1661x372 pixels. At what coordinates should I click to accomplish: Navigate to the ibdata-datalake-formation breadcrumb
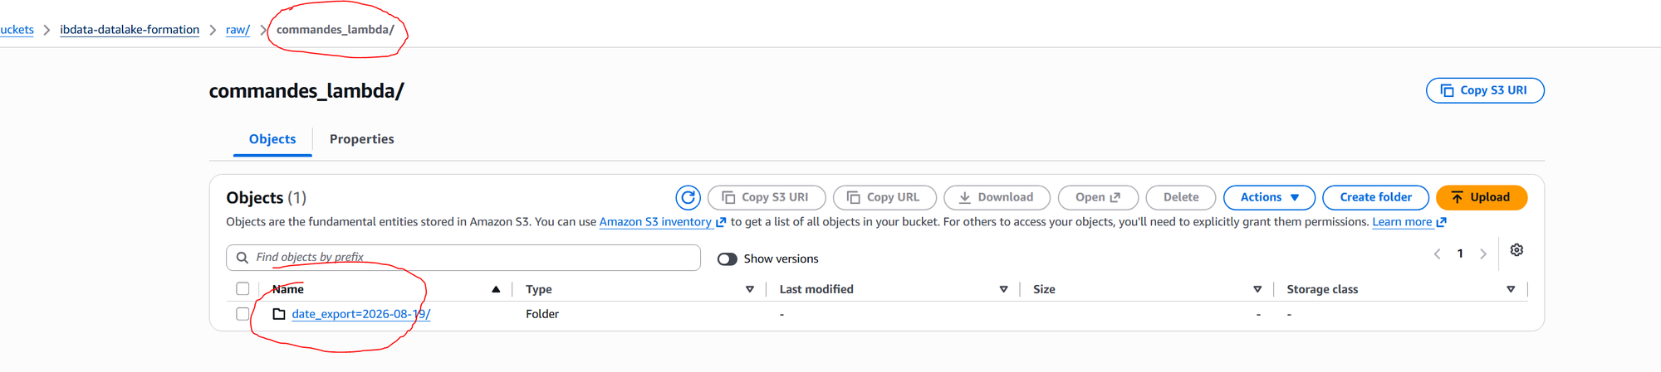pos(130,30)
